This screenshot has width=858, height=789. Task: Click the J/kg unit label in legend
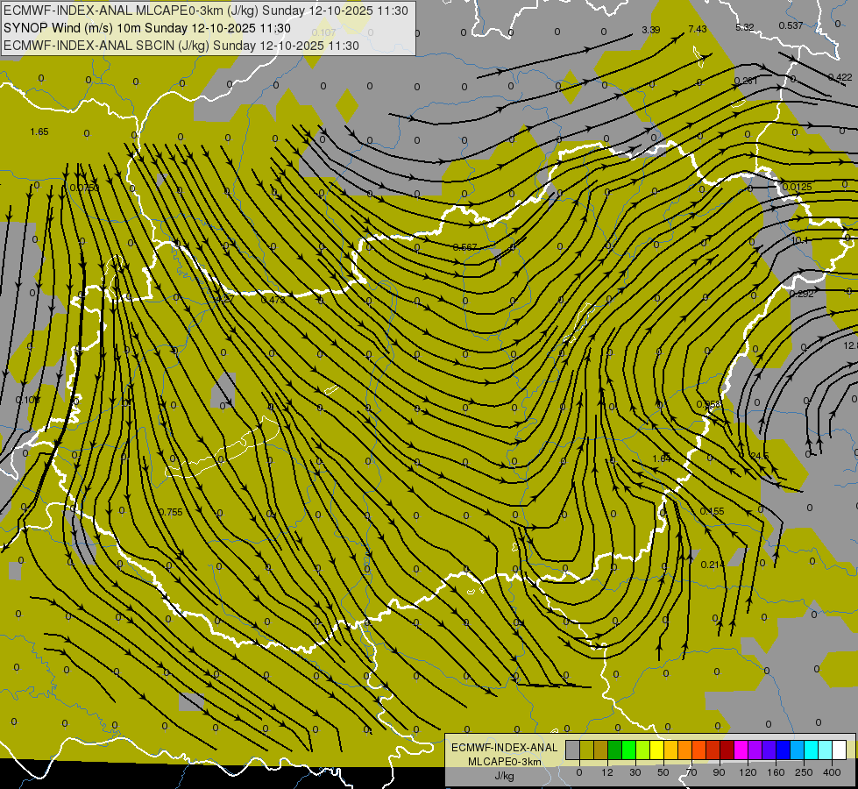point(505,776)
